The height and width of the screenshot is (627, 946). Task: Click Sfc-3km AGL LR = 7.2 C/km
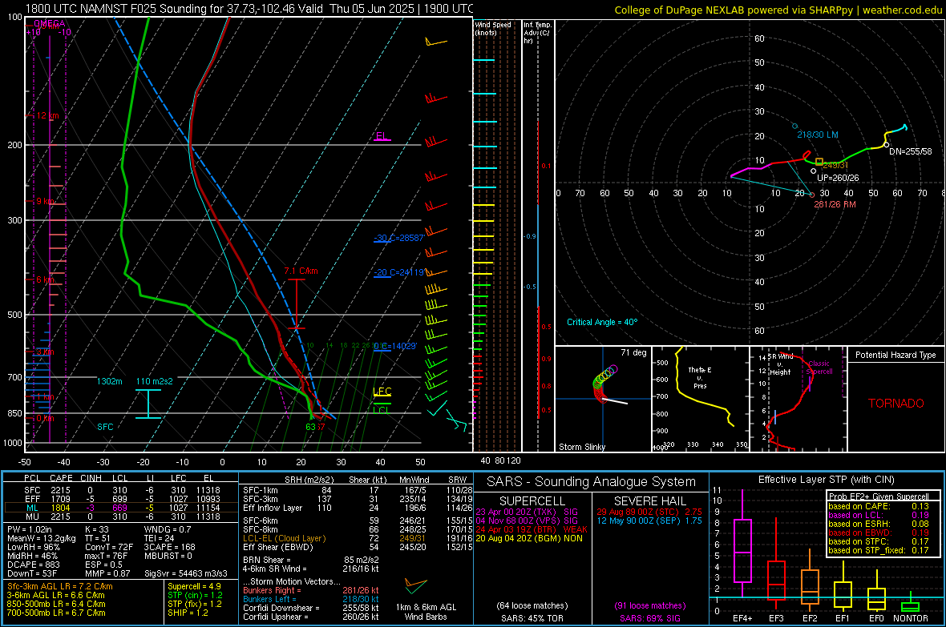pyautogui.click(x=60, y=586)
